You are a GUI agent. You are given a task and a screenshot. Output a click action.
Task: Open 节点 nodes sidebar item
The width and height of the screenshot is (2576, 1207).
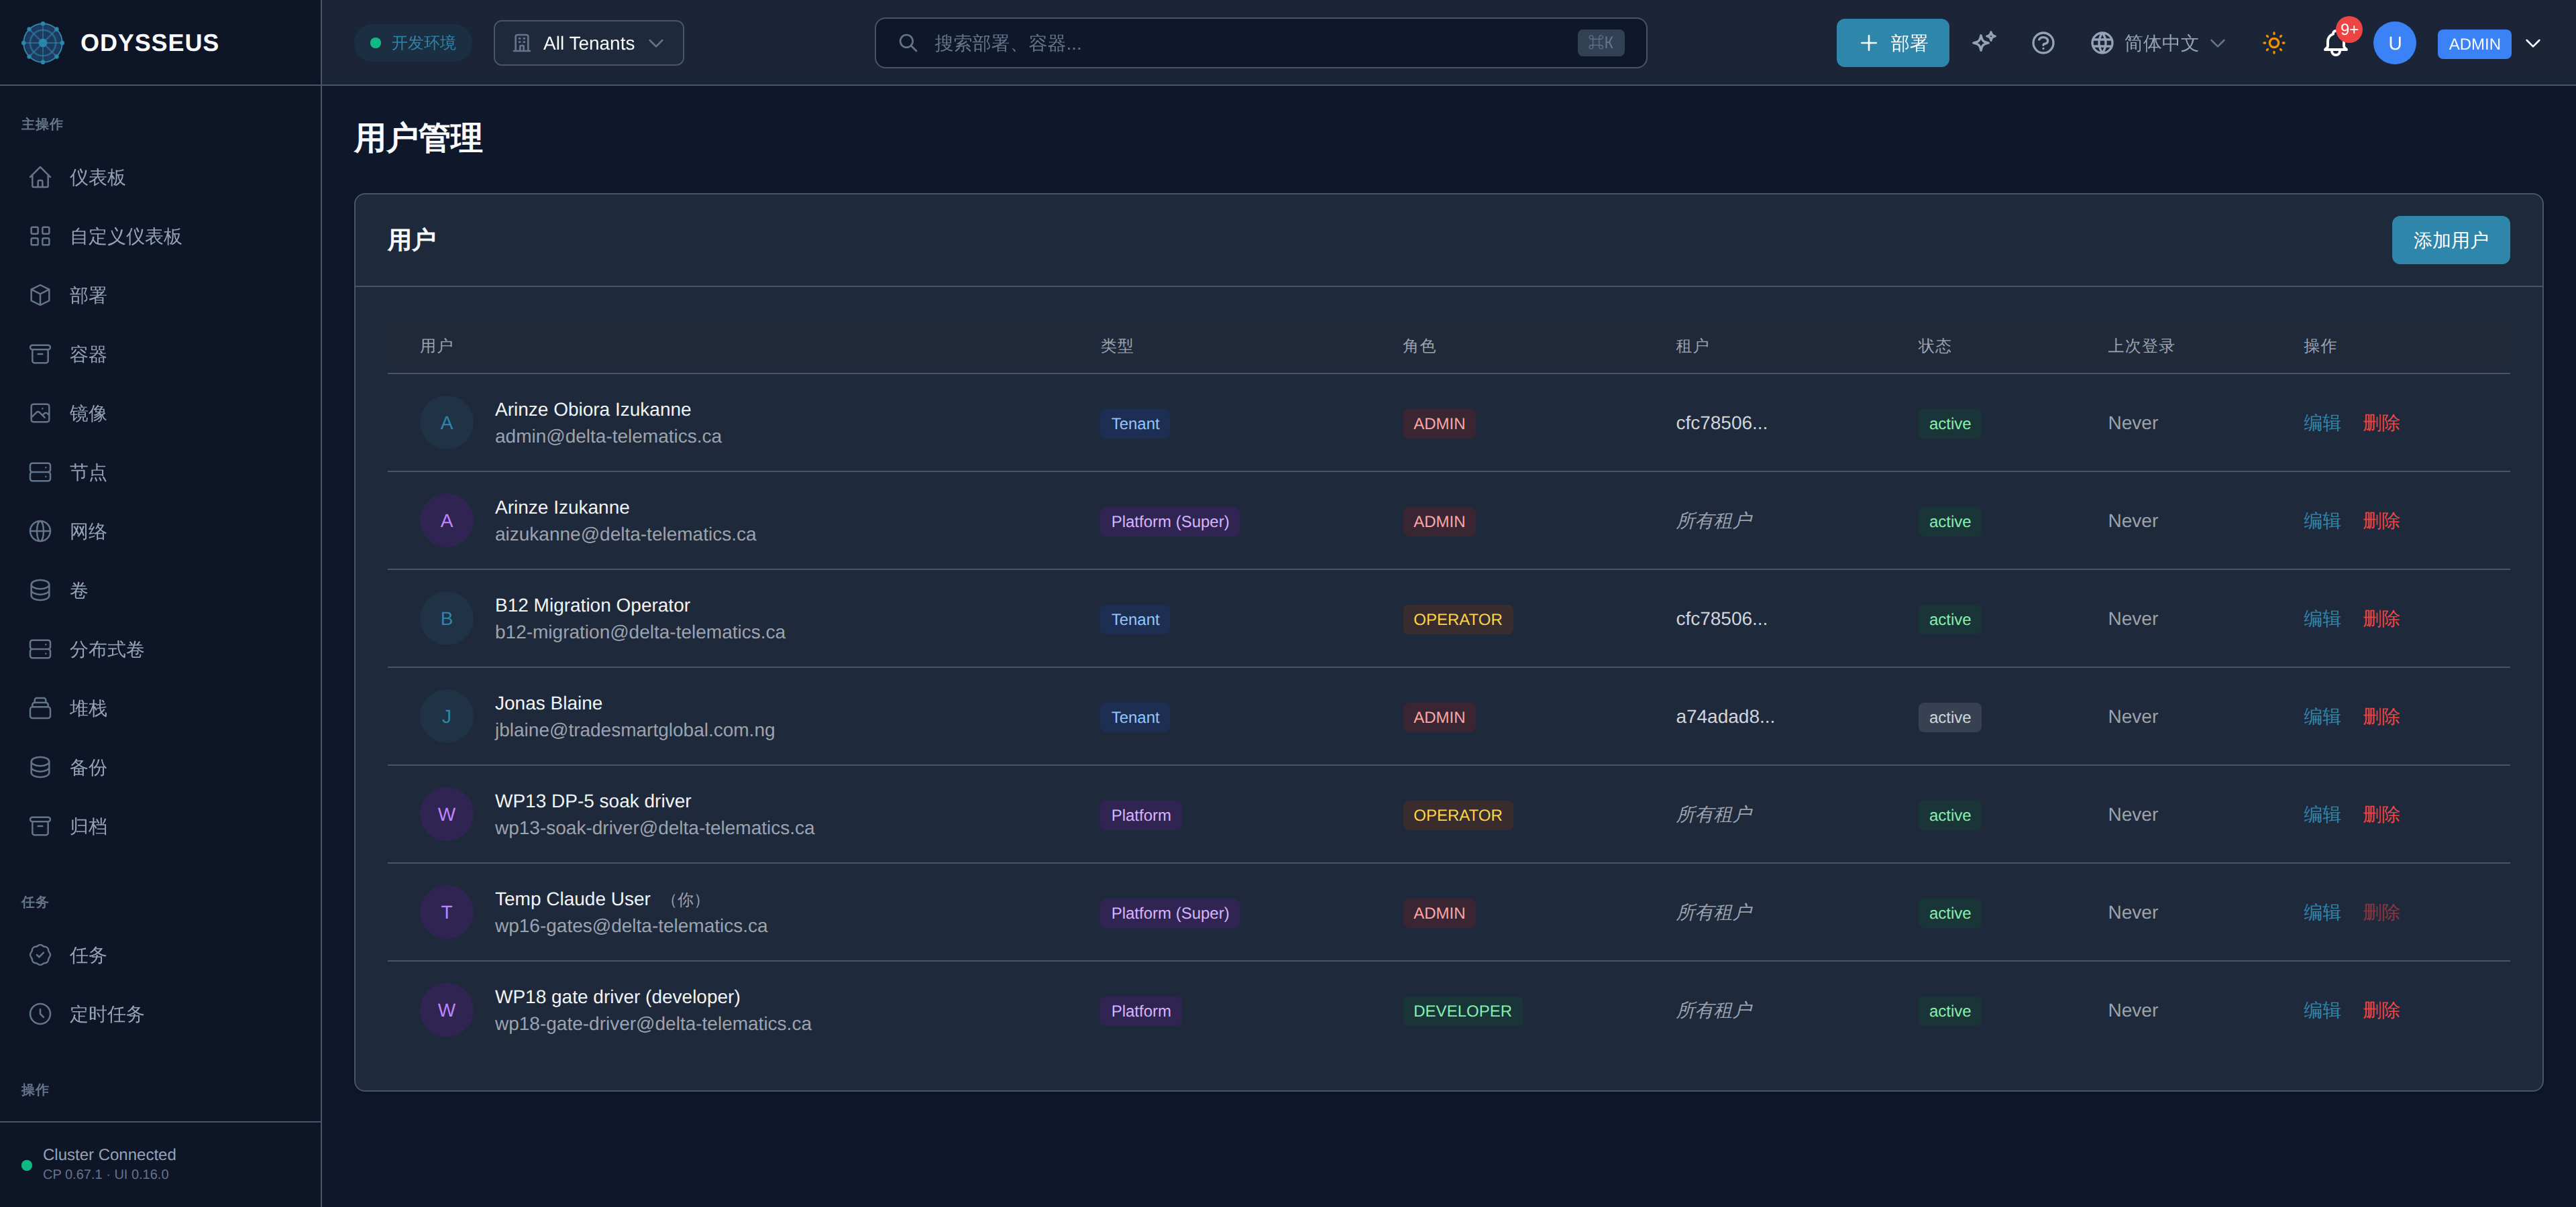pos(160,471)
